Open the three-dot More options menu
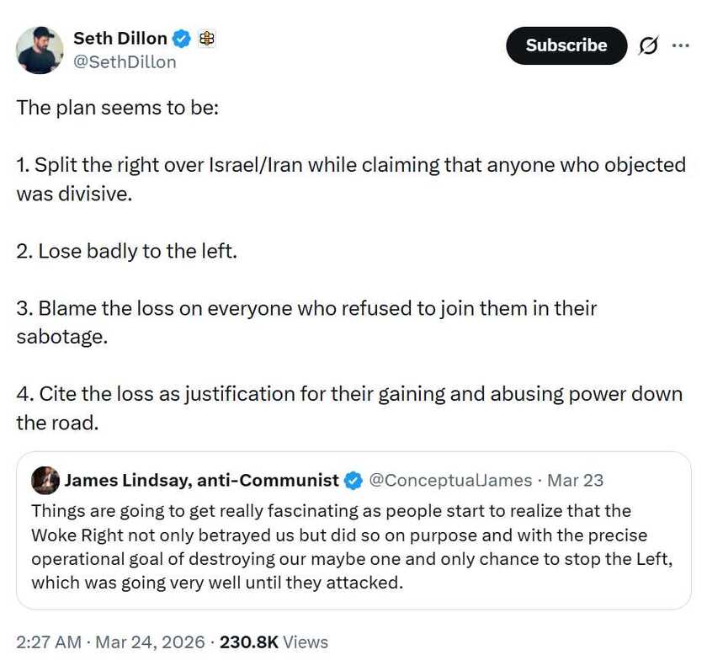Screen dimensions: 707x671 click(680, 46)
